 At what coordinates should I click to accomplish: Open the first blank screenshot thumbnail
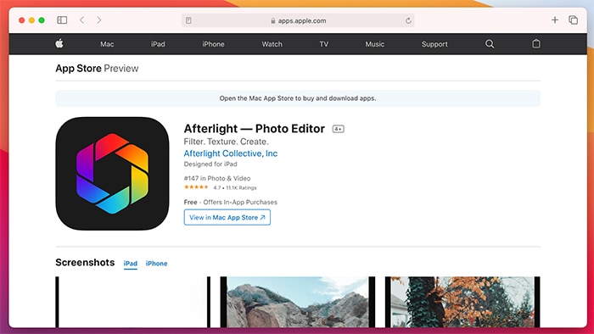point(132,302)
